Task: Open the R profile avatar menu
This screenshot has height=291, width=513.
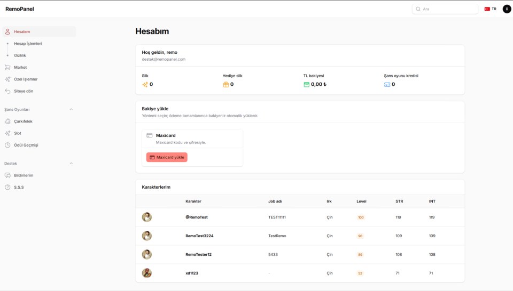Action: tap(507, 9)
